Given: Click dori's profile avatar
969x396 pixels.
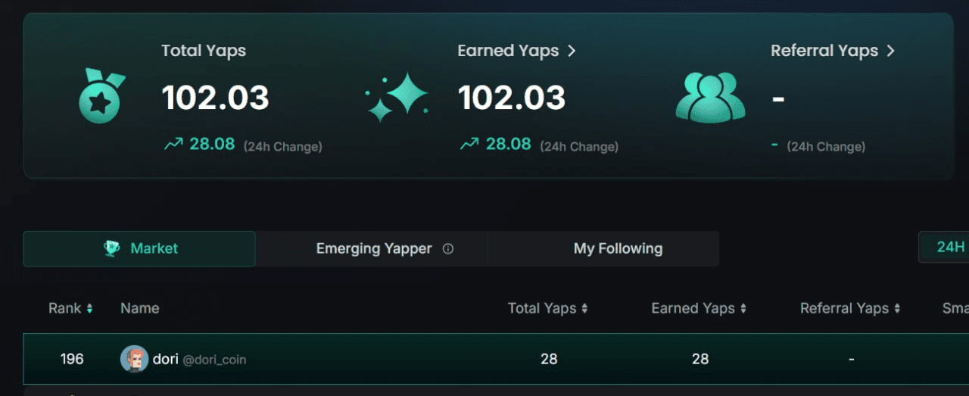Looking at the screenshot, I should point(134,359).
